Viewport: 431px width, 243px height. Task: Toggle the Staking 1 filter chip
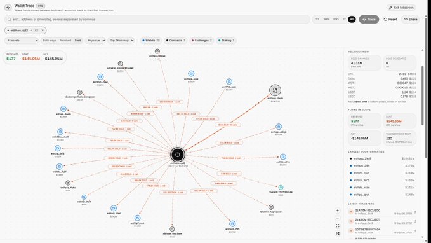[x=226, y=41]
